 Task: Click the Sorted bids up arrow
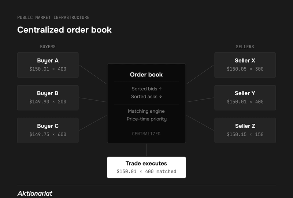160,89
